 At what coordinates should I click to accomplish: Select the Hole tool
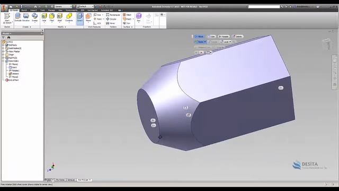point(44,18)
